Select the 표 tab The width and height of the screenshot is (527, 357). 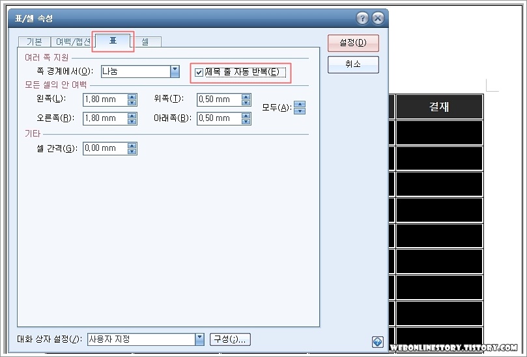click(113, 40)
